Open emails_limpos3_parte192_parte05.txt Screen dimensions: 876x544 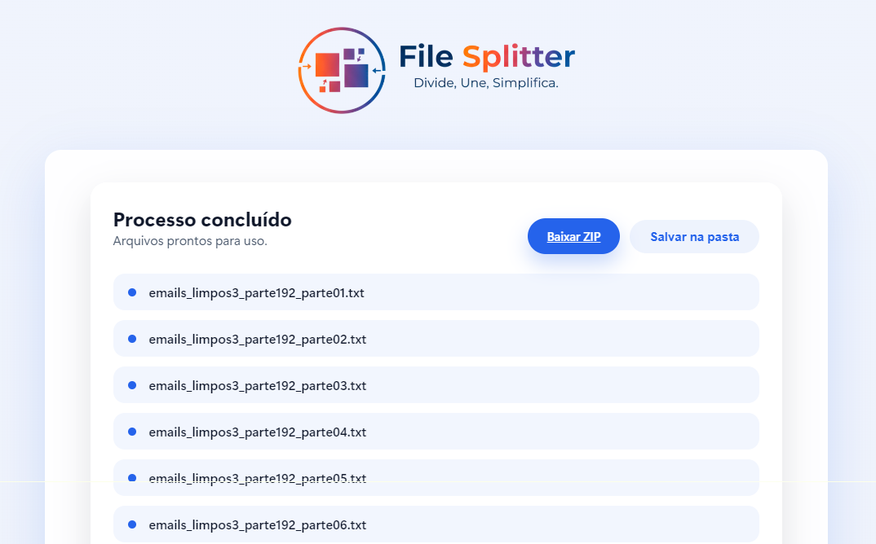click(256, 477)
